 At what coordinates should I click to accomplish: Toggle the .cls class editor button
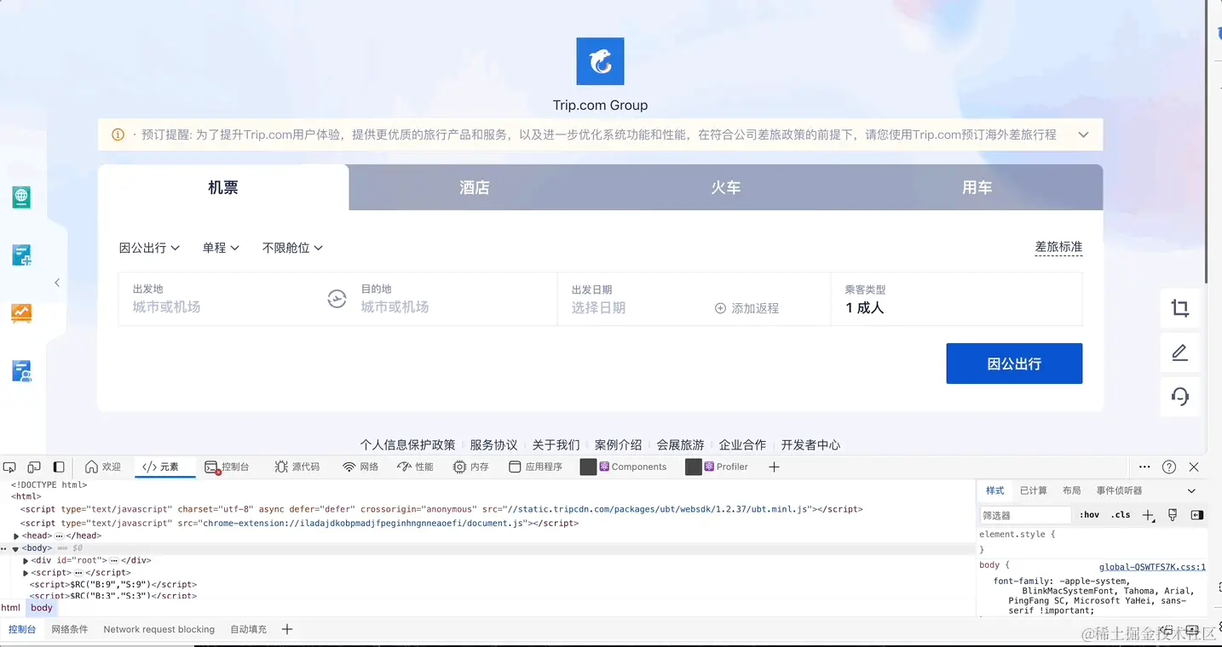tap(1121, 515)
